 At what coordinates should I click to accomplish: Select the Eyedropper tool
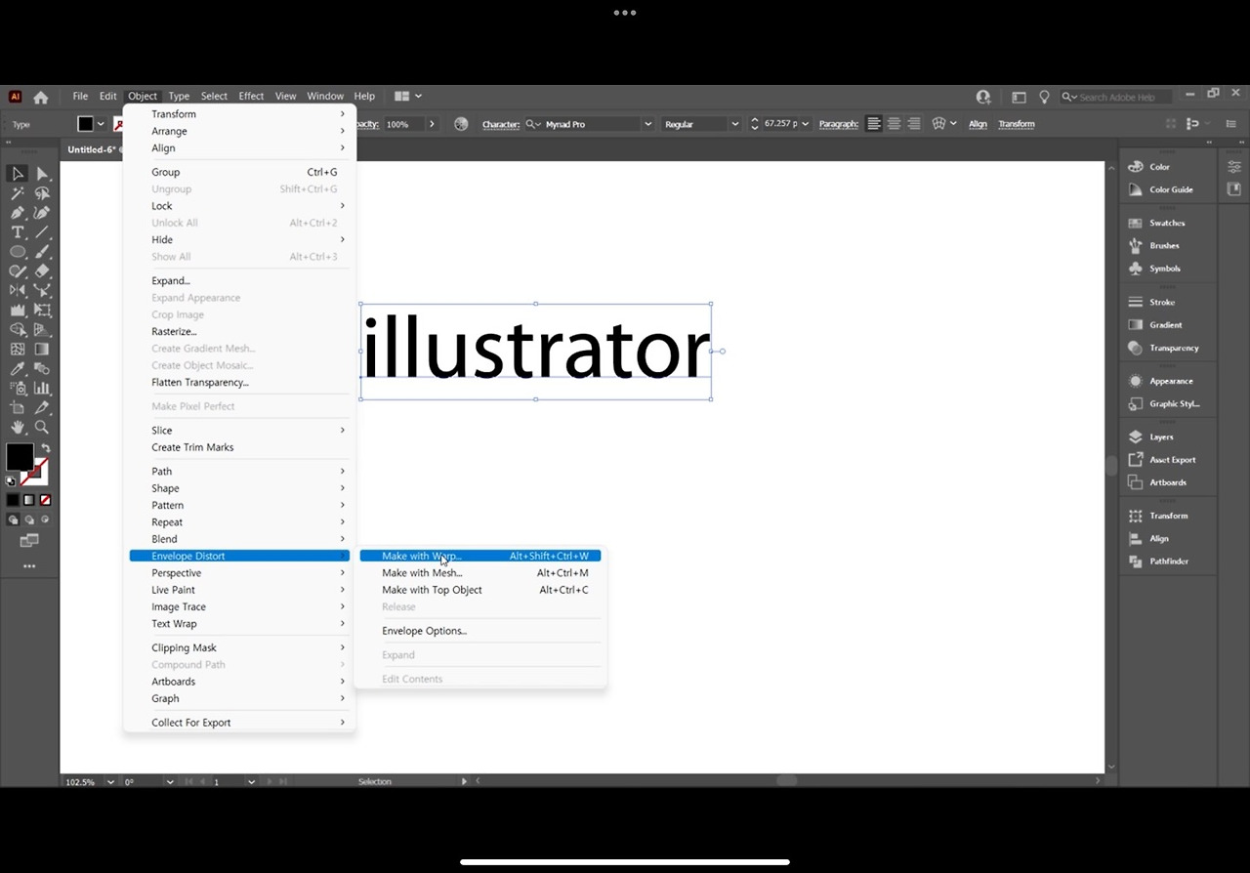[18, 369]
